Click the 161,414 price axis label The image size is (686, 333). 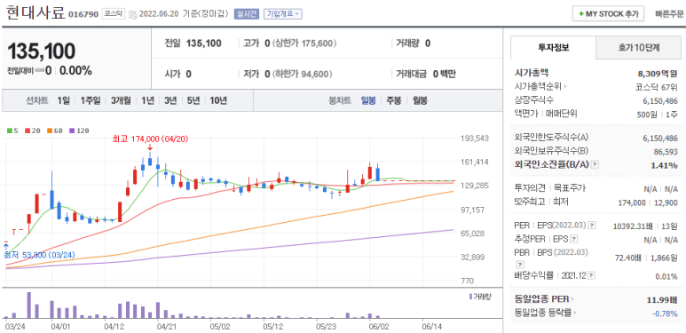tap(474, 162)
